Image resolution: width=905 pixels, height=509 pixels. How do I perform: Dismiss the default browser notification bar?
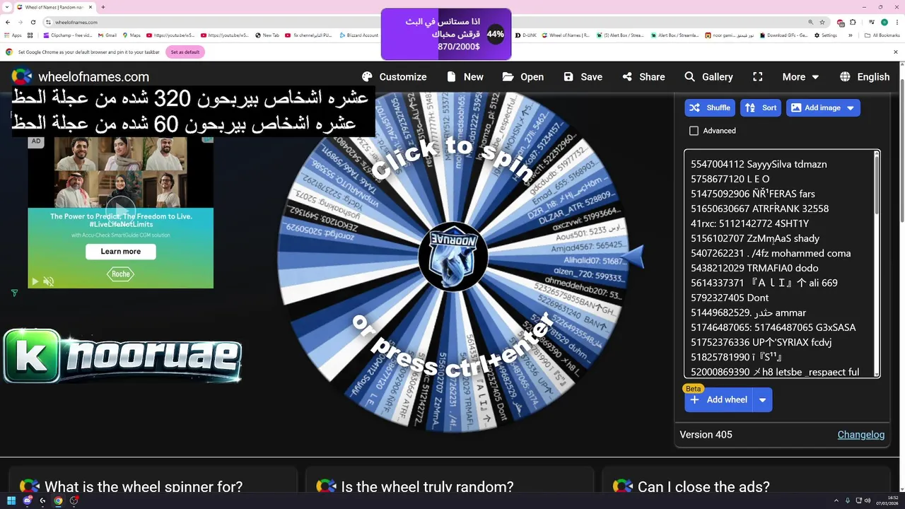[896, 52]
